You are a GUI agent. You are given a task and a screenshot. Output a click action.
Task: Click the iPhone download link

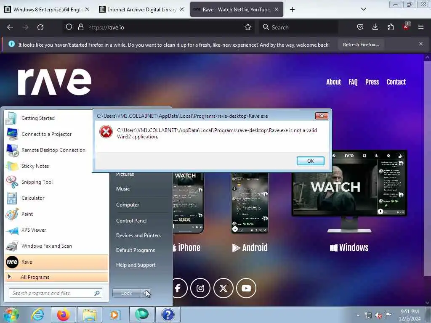[186, 247]
